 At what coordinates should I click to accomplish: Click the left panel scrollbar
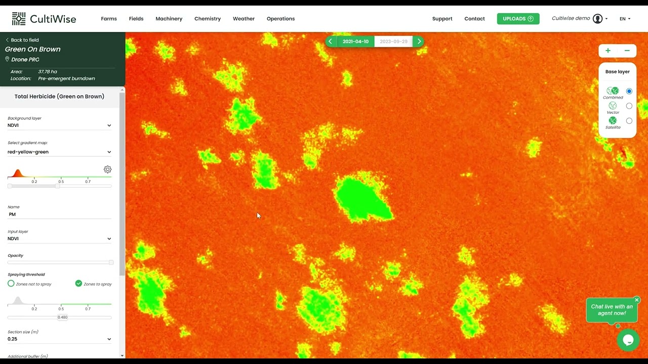[122, 184]
